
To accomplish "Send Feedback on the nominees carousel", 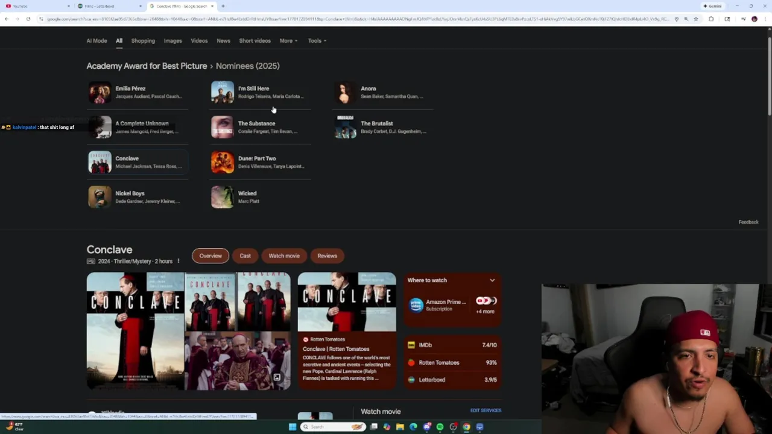I will pyautogui.click(x=748, y=222).
